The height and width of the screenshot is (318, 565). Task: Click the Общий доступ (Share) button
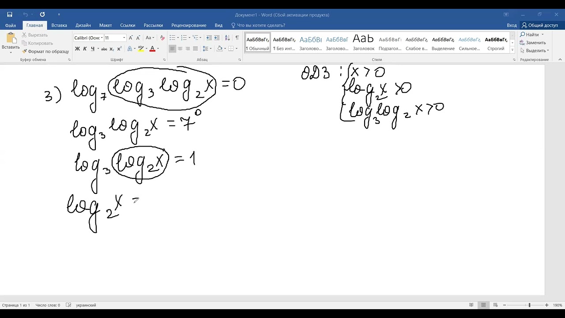coord(539,26)
